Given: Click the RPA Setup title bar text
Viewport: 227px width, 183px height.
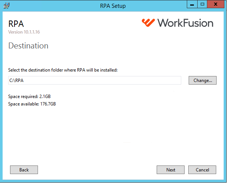Looking at the screenshot, I should click(113, 6).
